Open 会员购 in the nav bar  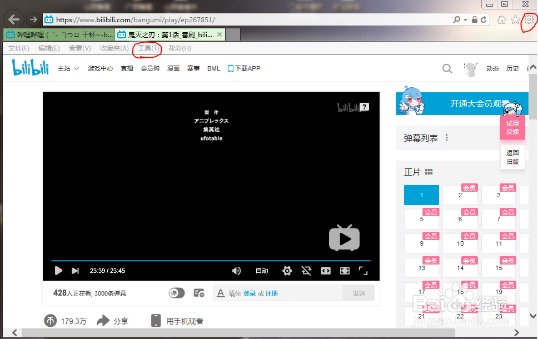(150, 68)
